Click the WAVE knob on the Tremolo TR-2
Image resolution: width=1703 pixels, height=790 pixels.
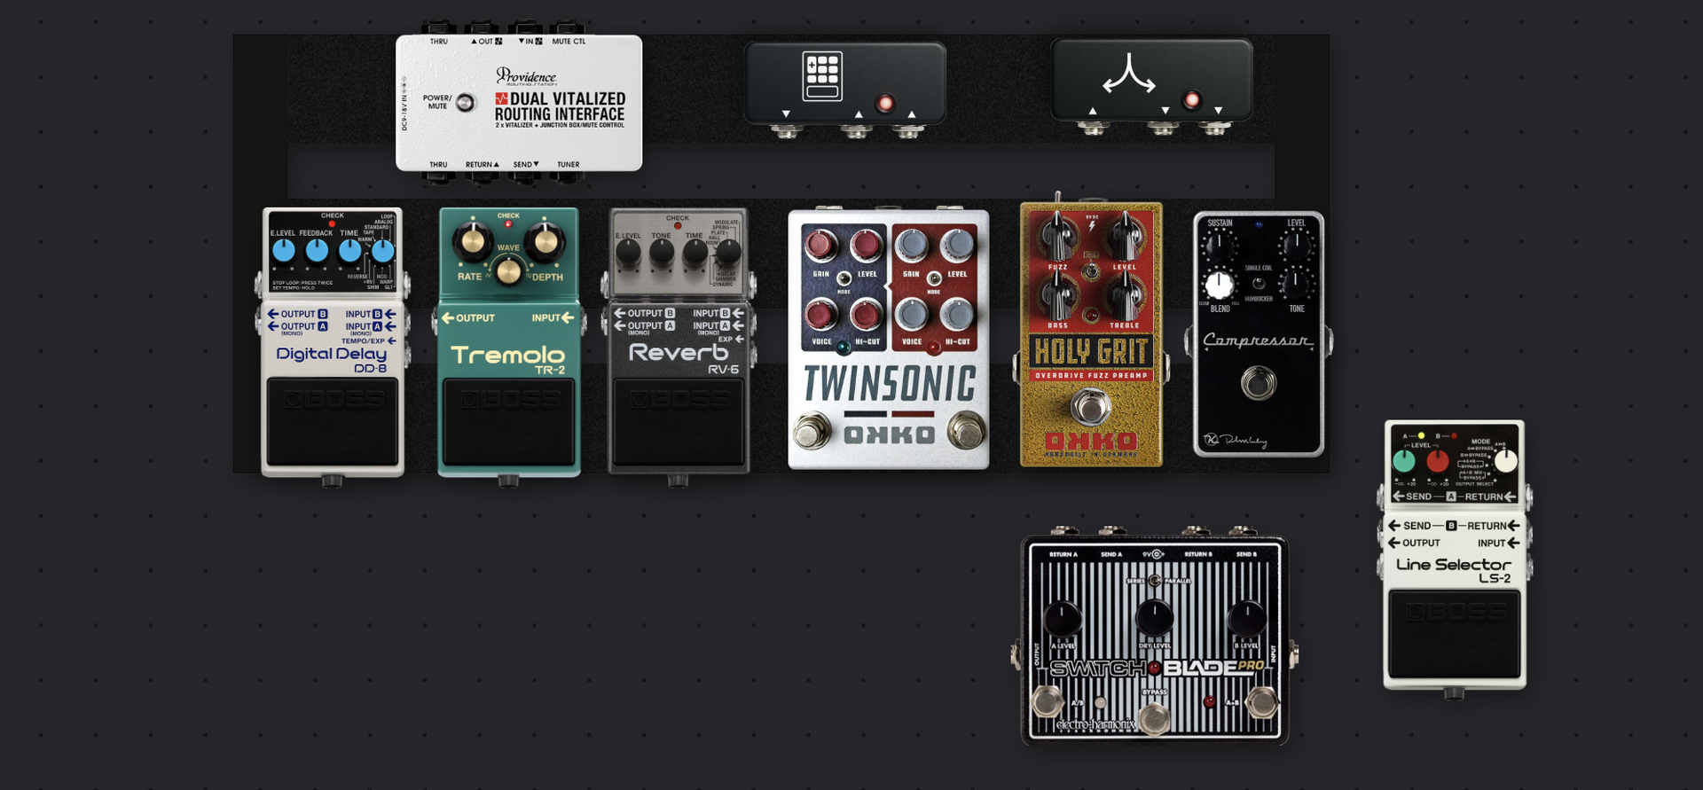(508, 270)
